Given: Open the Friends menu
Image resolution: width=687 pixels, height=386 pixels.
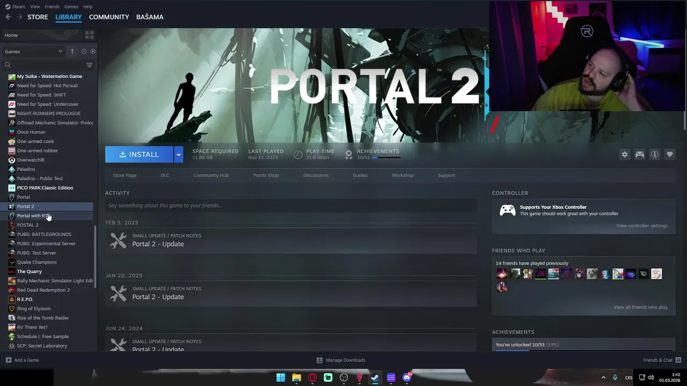Looking at the screenshot, I should point(52,6).
